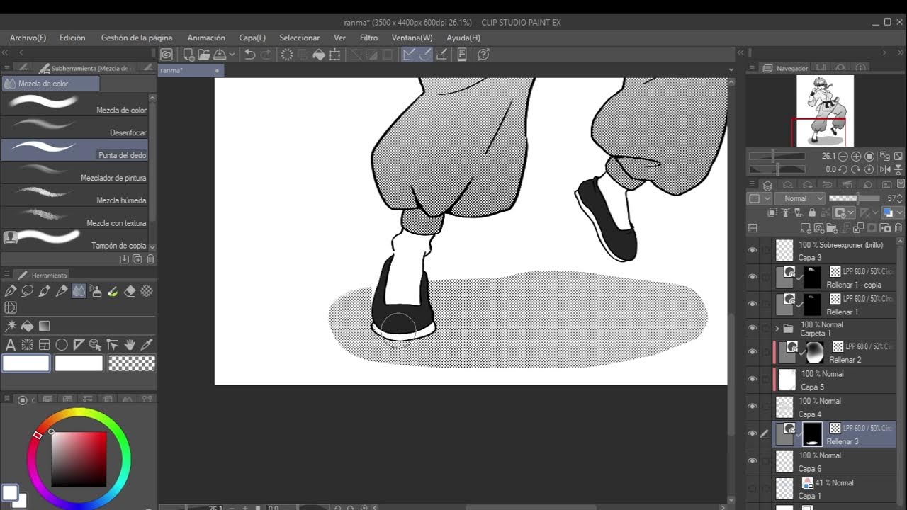Select the Mezcla de color sub tool
This screenshot has width=907, height=510.
pos(78,105)
